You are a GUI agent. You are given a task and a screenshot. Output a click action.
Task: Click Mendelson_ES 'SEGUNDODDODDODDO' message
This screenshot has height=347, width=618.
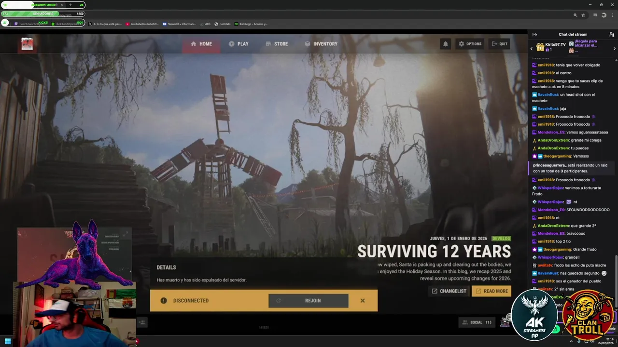[571, 210]
